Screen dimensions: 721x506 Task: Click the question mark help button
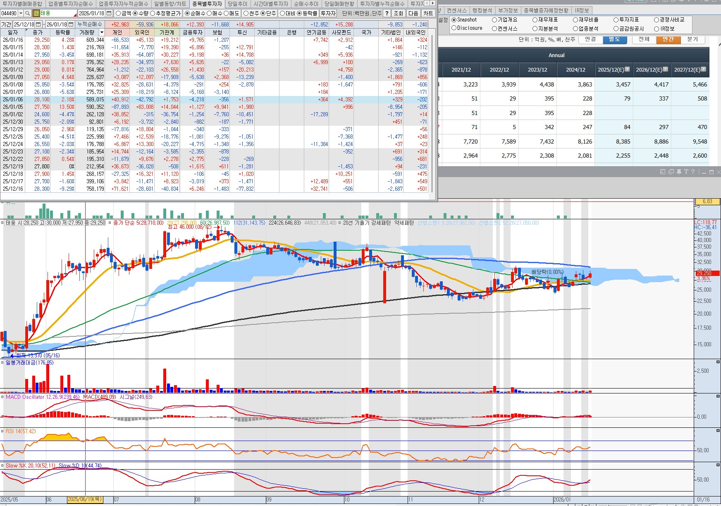click(387, 13)
